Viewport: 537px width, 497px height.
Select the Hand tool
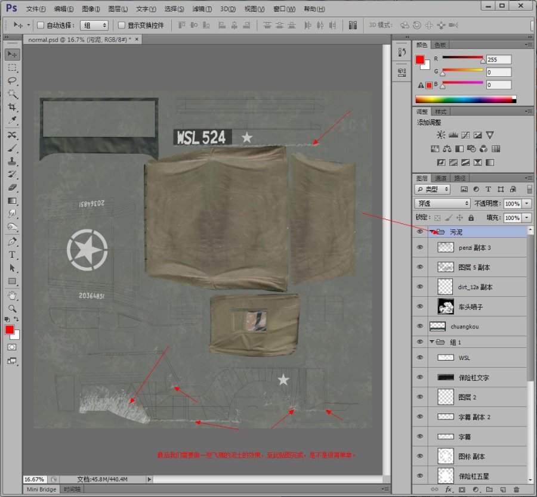(13, 295)
